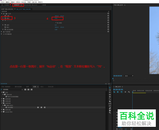Open the Effect Controls panel menu icon
Viewport: 159px width, 130px height.
[21, 5]
